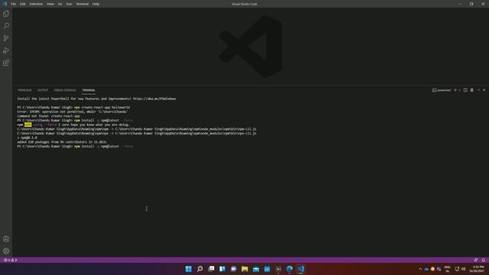Screen dimensions: 489x275
Task: Open the clock and date flyout
Action: pyautogui.click(x=477, y=269)
